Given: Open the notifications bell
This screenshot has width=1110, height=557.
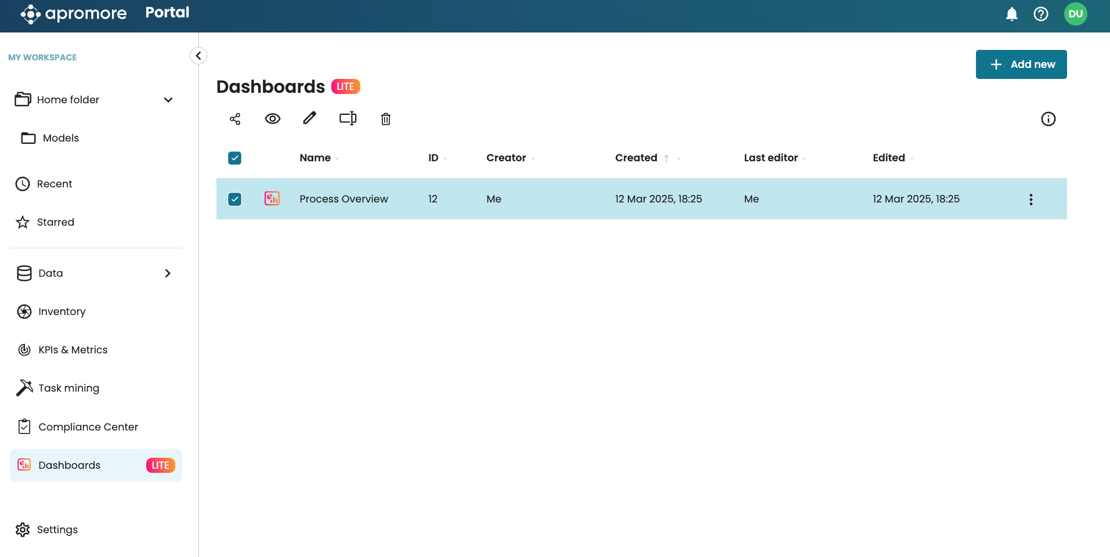Looking at the screenshot, I should coord(1012,14).
